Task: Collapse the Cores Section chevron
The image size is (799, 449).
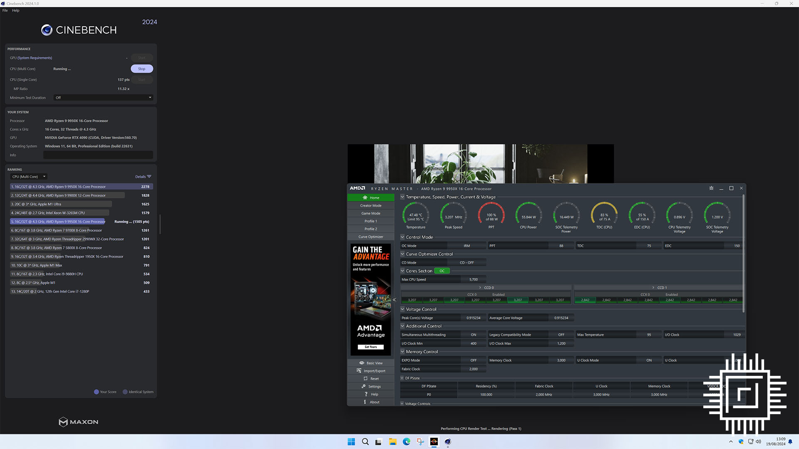Action: click(402, 271)
